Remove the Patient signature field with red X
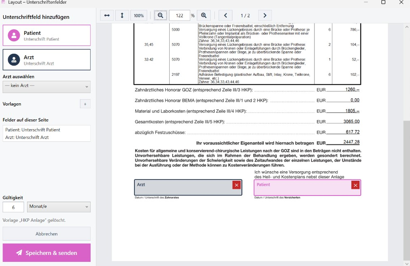The width and height of the screenshot is (410, 266). (x=355, y=185)
